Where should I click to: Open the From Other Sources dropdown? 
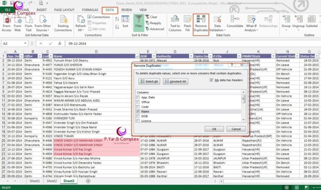42,24
